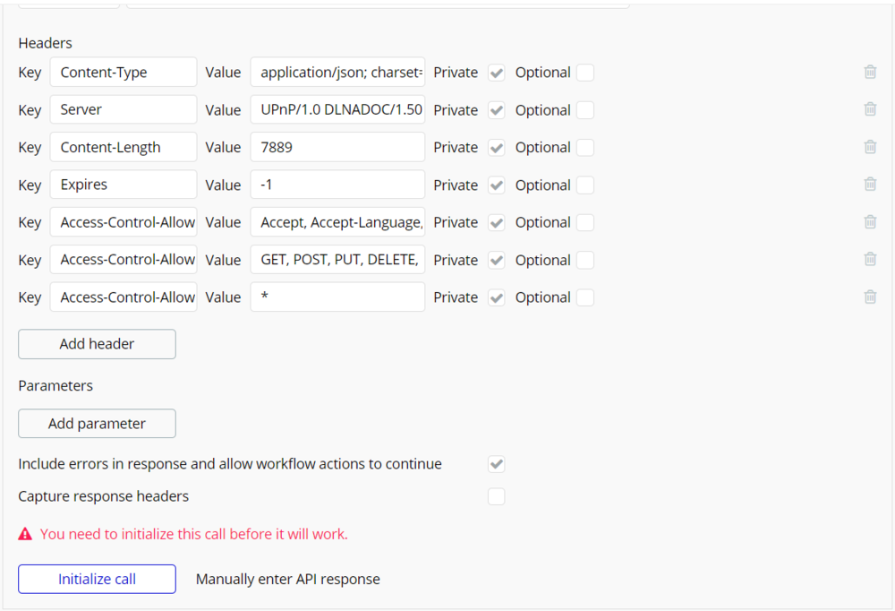Image resolution: width=895 pixels, height=611 pixels.
Task: Click the Add header button
Action: [x=97, y=344]
